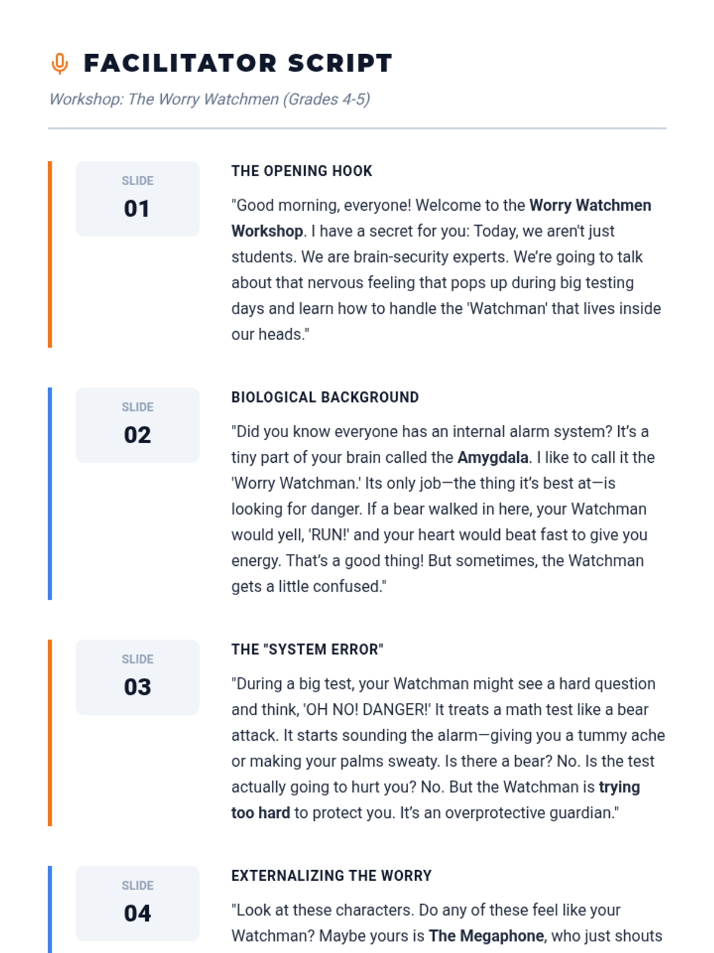
Task: Open the Slide 01 badge
Action: [x=137, y=199]
